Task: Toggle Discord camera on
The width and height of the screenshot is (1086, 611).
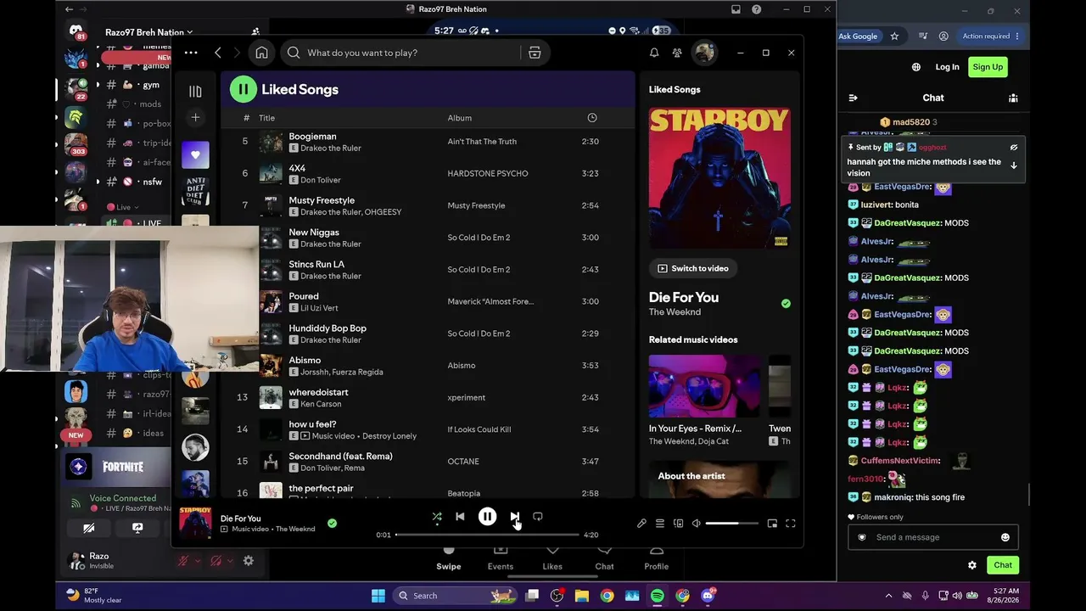Action: pyautogui.click(x=89, y=528)
